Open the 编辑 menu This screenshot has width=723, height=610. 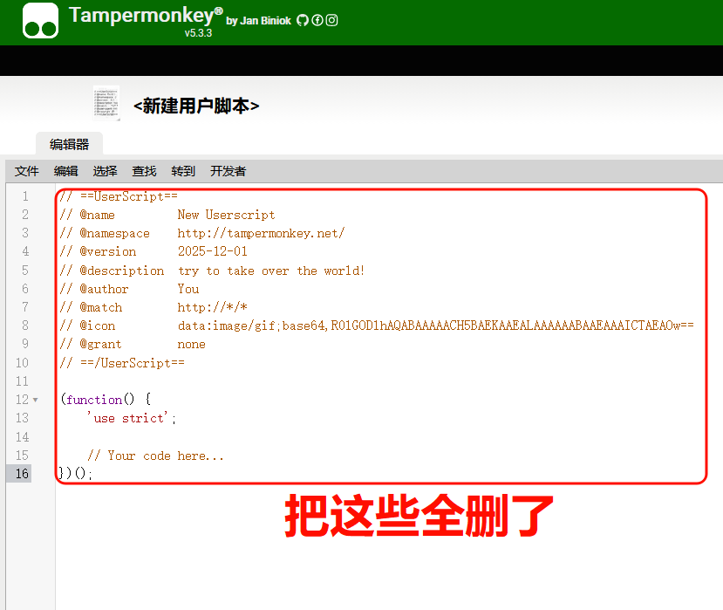coord(65,171)
